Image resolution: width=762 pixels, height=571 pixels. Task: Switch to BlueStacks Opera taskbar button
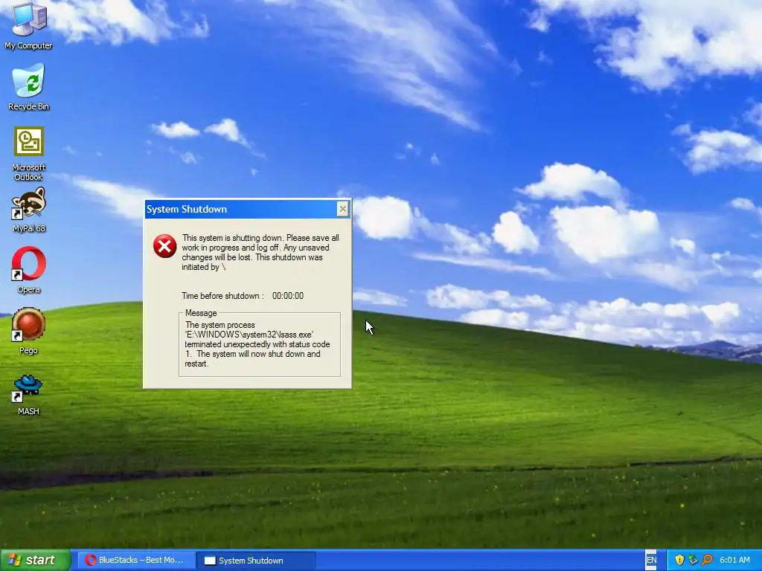click(135, 561)
